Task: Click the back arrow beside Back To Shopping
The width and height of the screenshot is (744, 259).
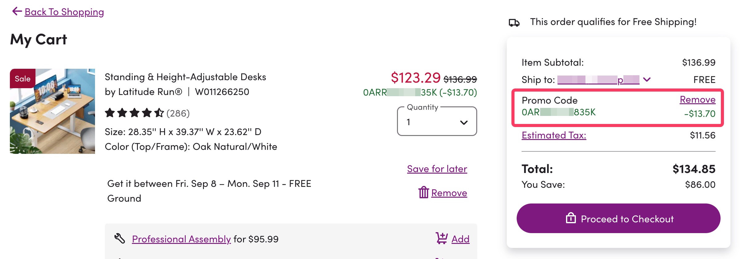Action: [17, 11]
